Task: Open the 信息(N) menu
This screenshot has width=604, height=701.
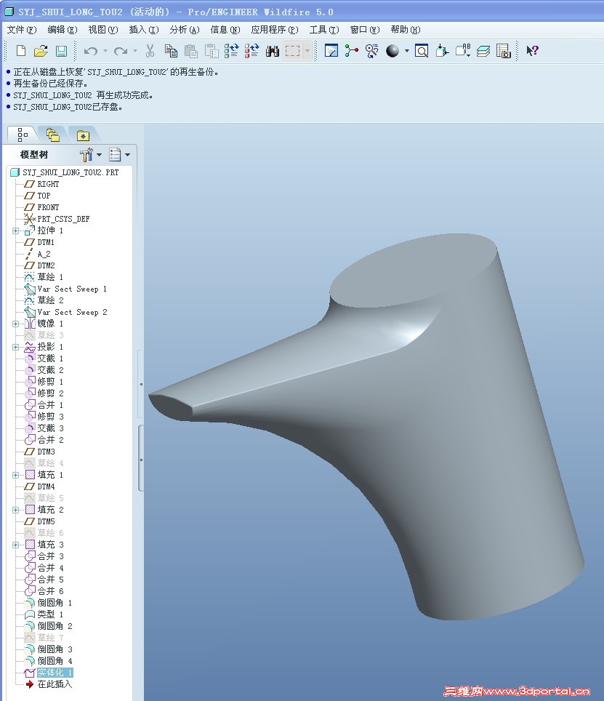Action: coord(225,30)
